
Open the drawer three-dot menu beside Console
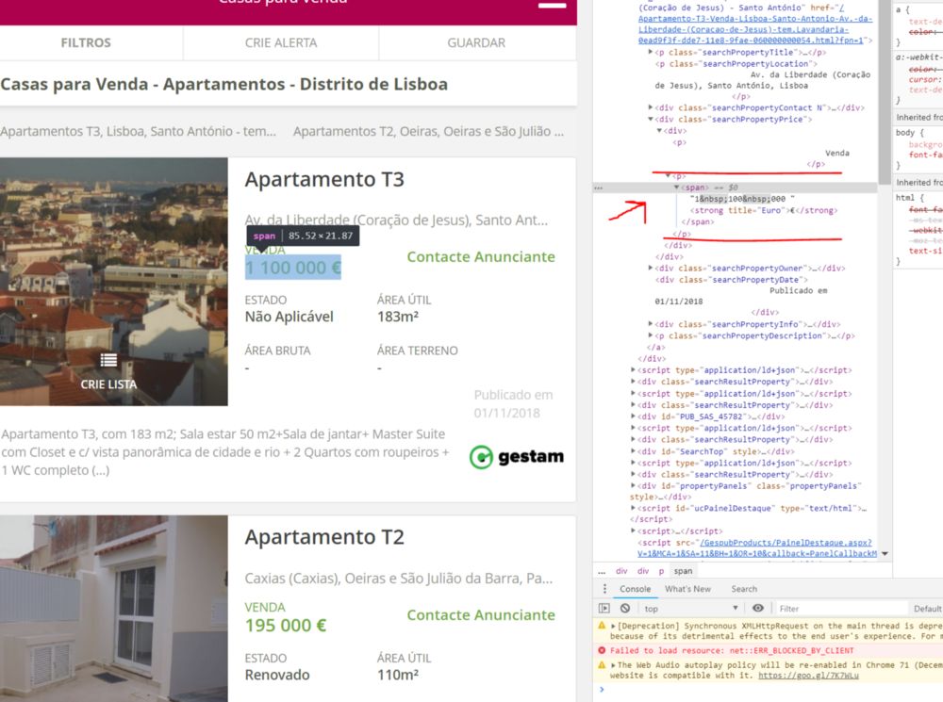pyautogui.click(x=604, y=589)
